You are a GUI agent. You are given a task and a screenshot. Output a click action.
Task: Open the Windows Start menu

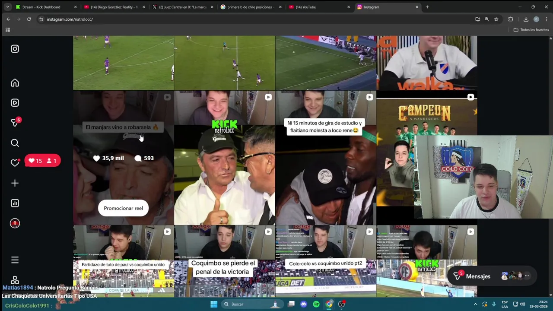(x=214, y=304)
